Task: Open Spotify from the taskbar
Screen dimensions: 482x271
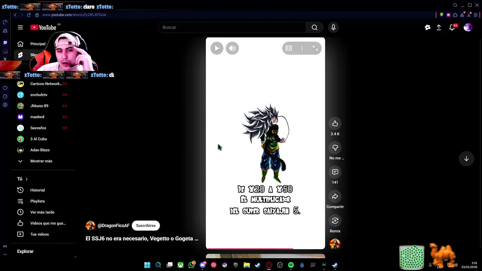Action: tap(291, 265)
